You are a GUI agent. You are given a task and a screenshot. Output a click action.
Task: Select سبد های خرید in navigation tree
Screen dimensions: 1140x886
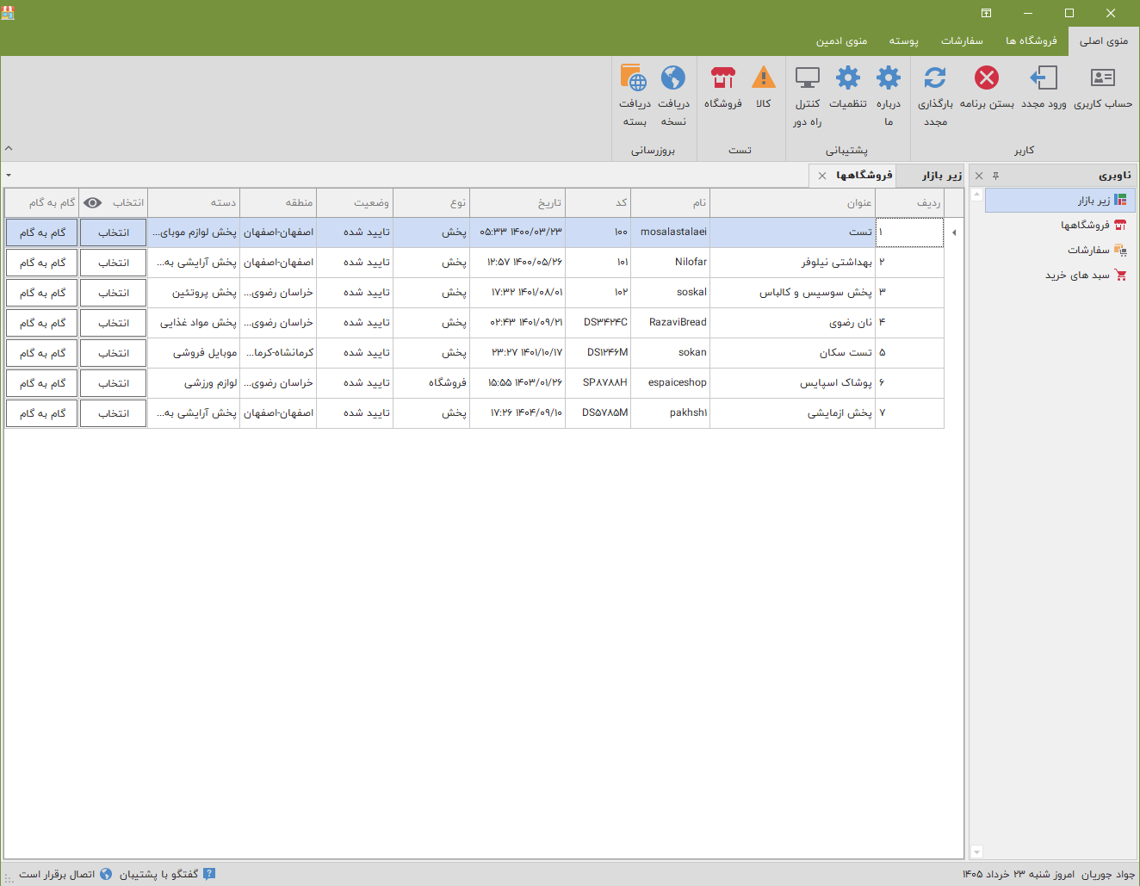click(x=1061, y=276)
